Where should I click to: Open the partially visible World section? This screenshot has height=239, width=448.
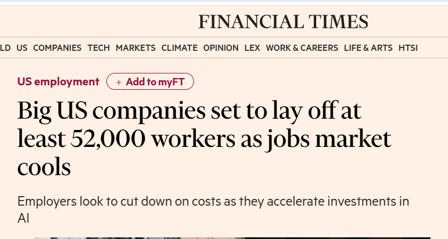pos(5,48)
